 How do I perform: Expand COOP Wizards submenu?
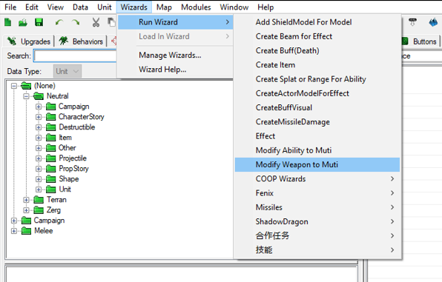click(317, 178)
